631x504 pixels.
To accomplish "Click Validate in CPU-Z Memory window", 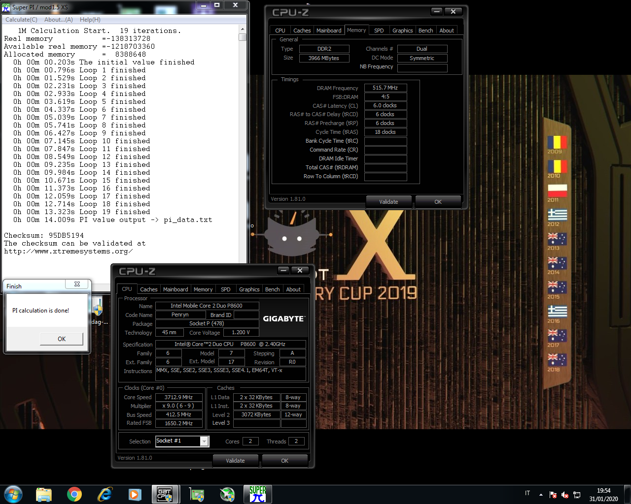I will (388, 202).
